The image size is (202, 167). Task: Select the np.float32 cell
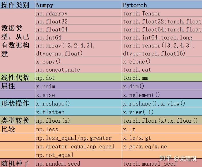pos(79,21)
